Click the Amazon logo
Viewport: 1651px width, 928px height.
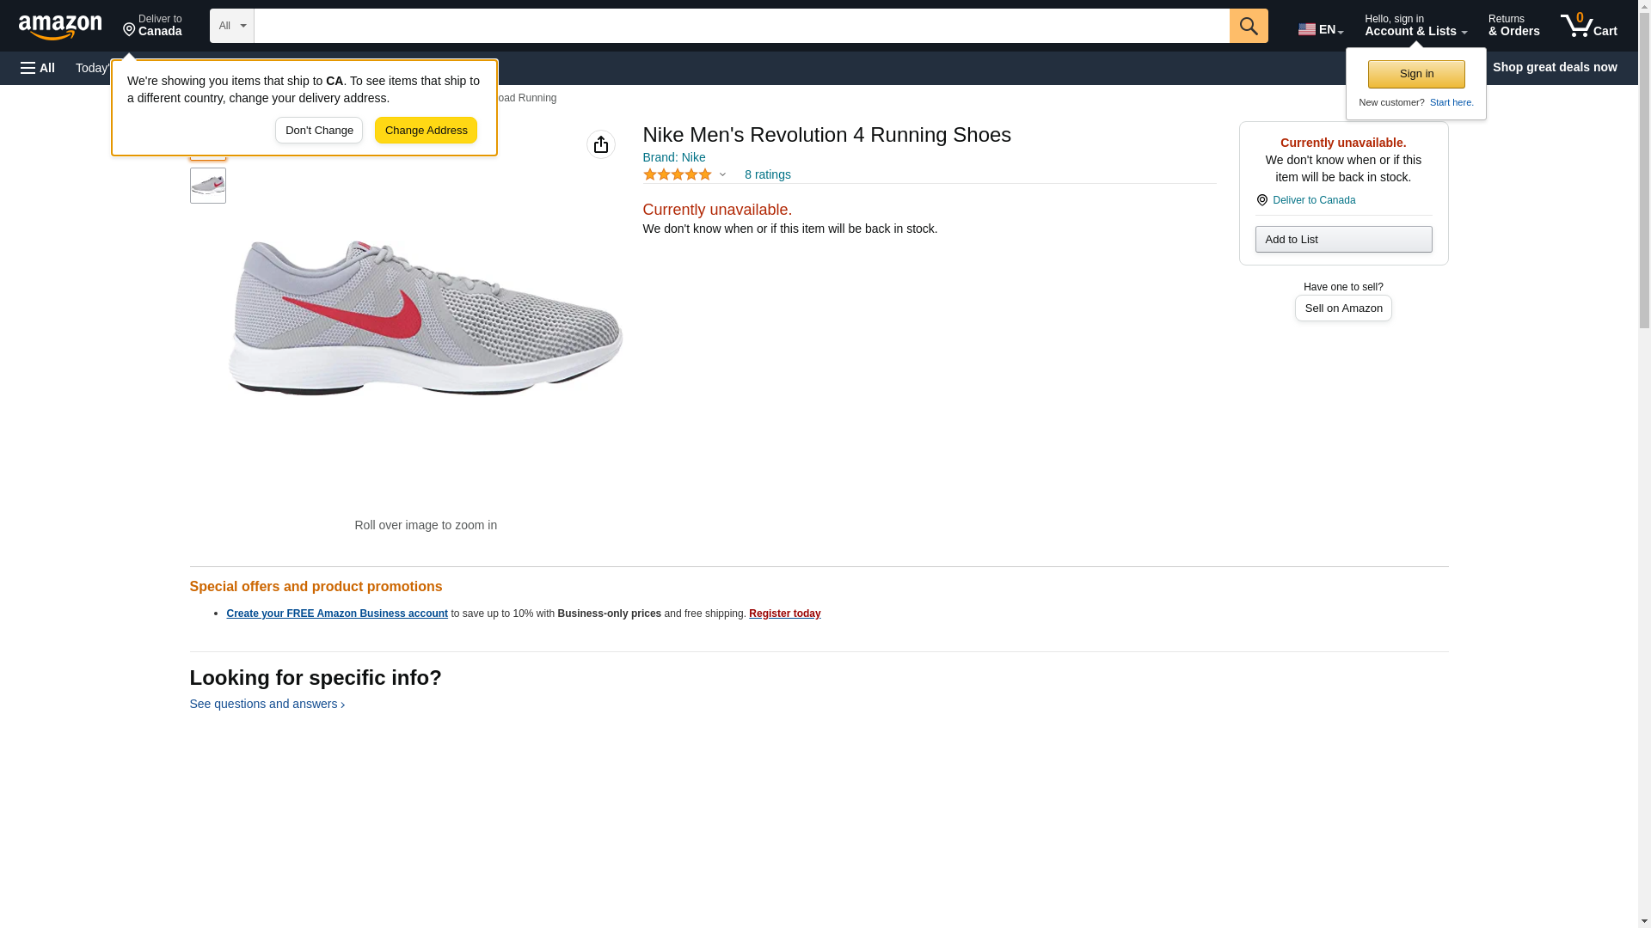60,27
